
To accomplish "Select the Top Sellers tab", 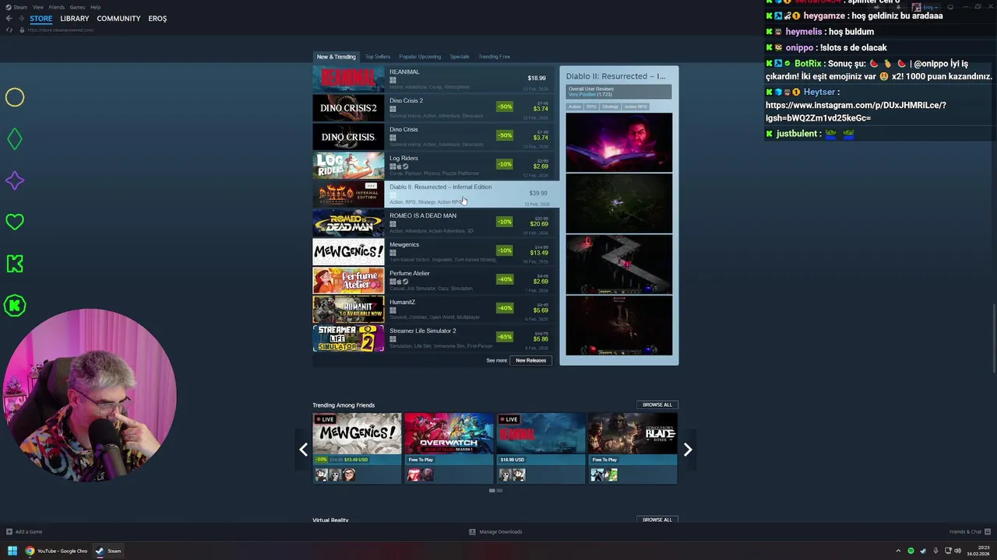I will 378,56.
